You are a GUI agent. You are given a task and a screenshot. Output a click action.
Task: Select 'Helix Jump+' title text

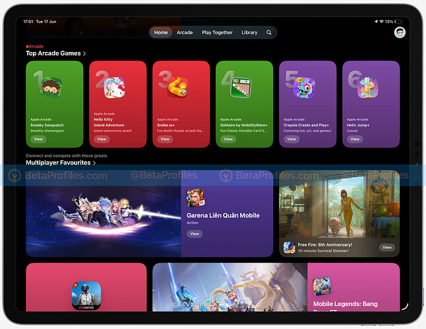coord(358,125)
